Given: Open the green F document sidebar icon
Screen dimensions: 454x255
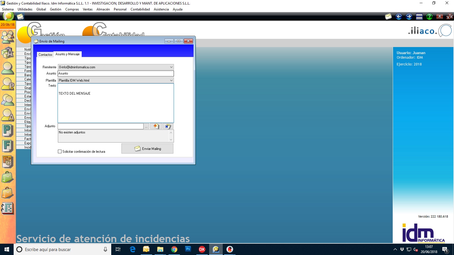Looking at the screenshot, I should pos(8,146).
